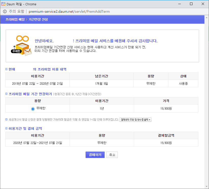Minimize the Daum 메일 Chrome window
The height and width of the screenshot is (189, 209).
coord(180,4)
